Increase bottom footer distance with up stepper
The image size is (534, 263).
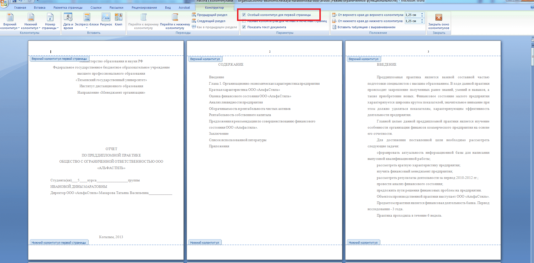(422, 20)
